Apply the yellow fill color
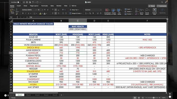Screen dimensions: 177x99 click(40, 13)
